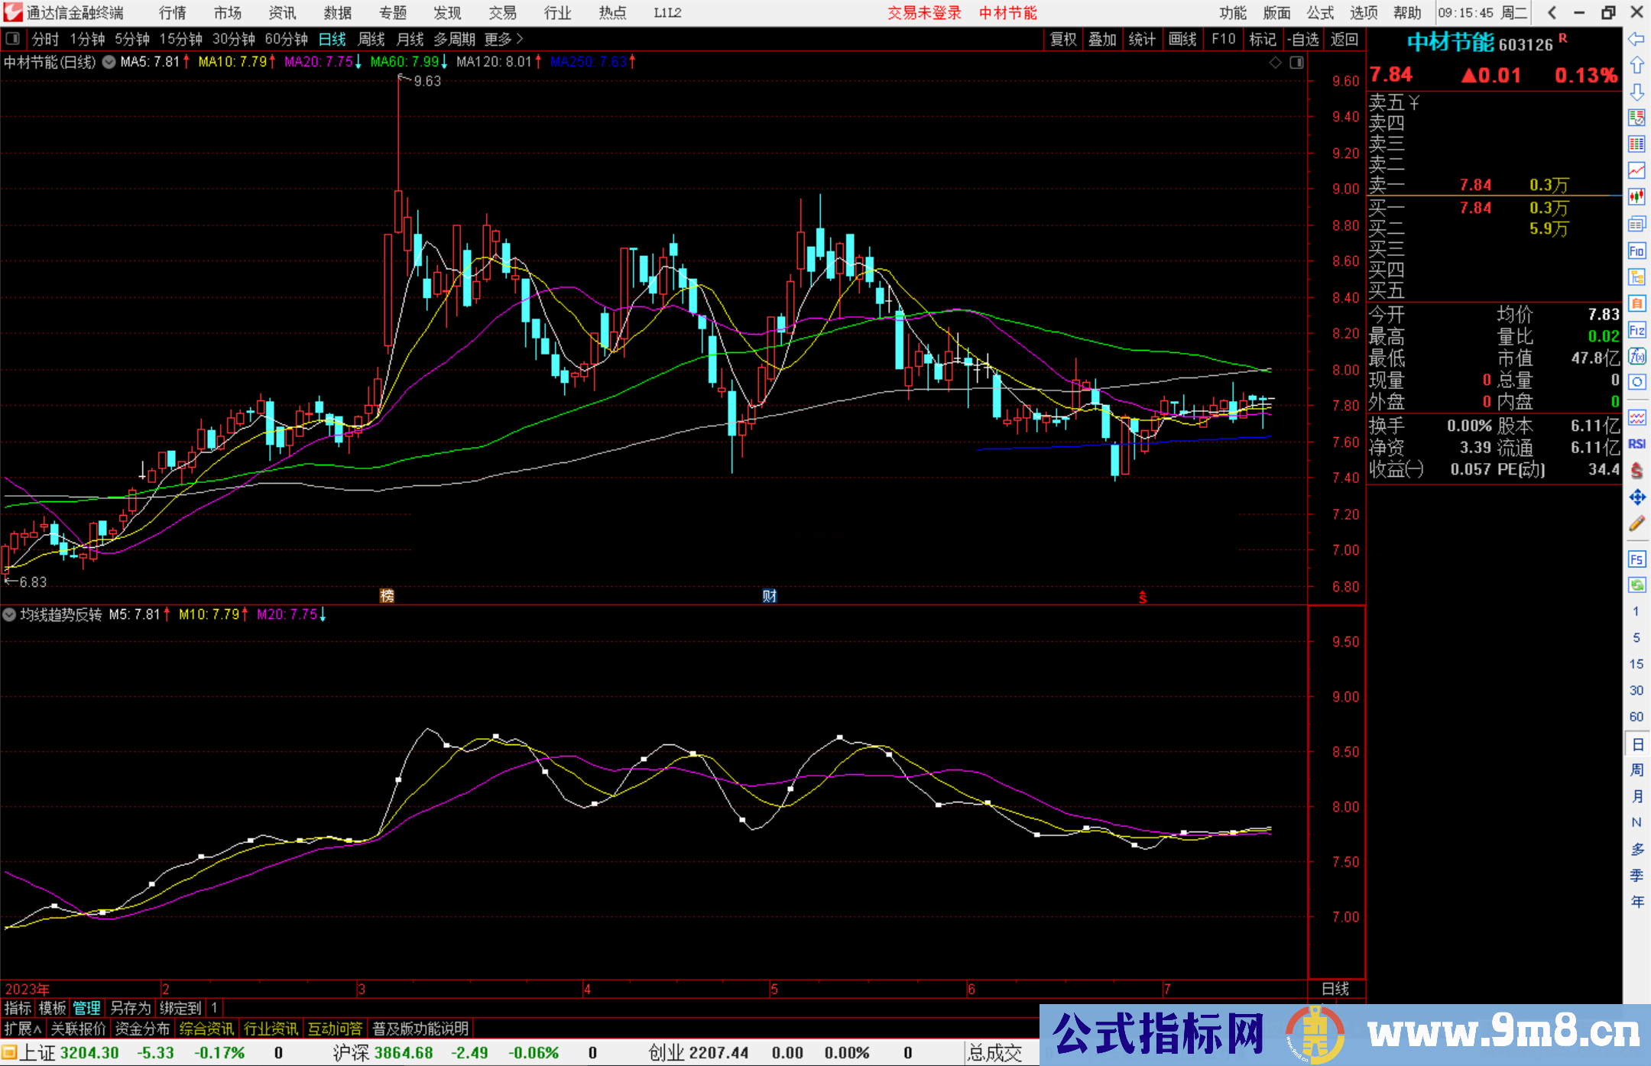Click the 交易未登录 login link
Screen dimensions: 1651x1066
click(924, 12)
